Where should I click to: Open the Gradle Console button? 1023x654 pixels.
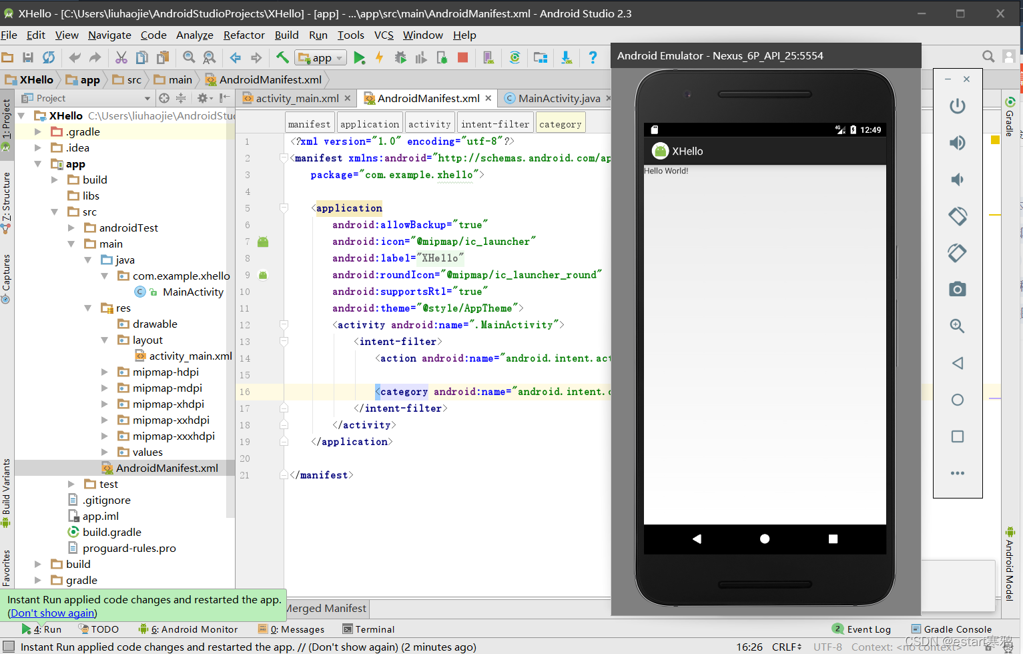[x=952, y=629]
